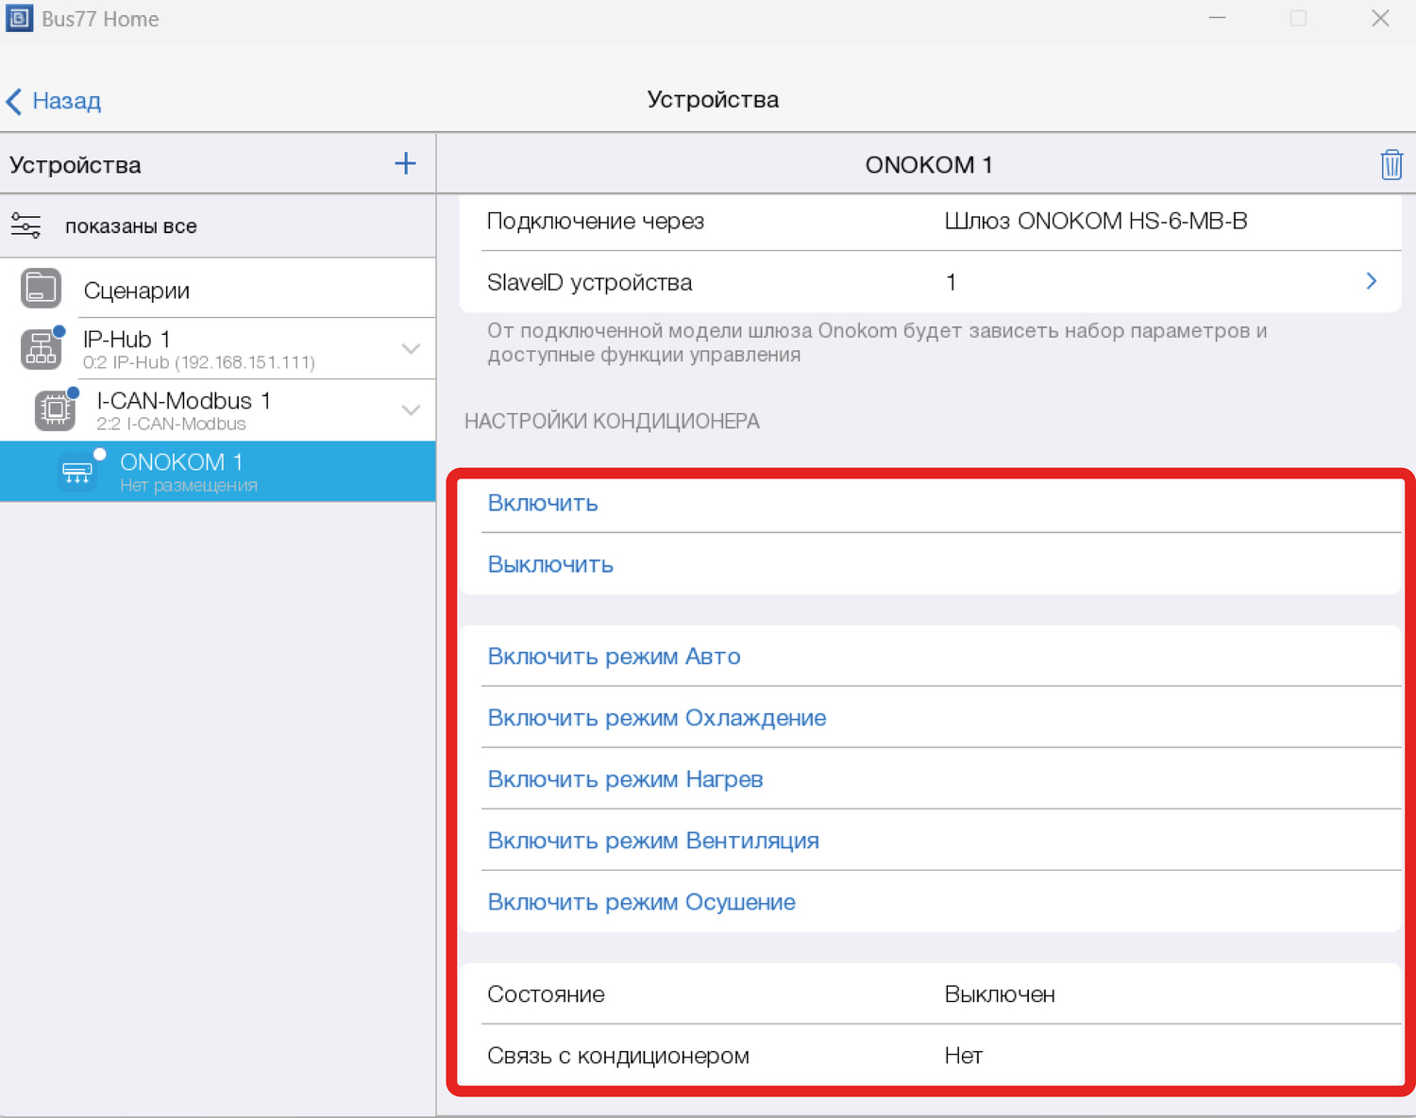Activate Включить режим Осушение
Image resolution: width=1416 pixels, height=1118 pixels.
641,902
